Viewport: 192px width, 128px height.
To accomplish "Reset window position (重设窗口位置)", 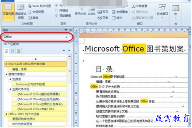I will (x=142, y=18).
